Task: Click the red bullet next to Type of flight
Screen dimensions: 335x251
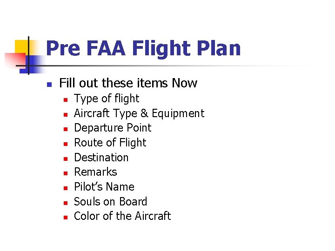Action: 66,100
